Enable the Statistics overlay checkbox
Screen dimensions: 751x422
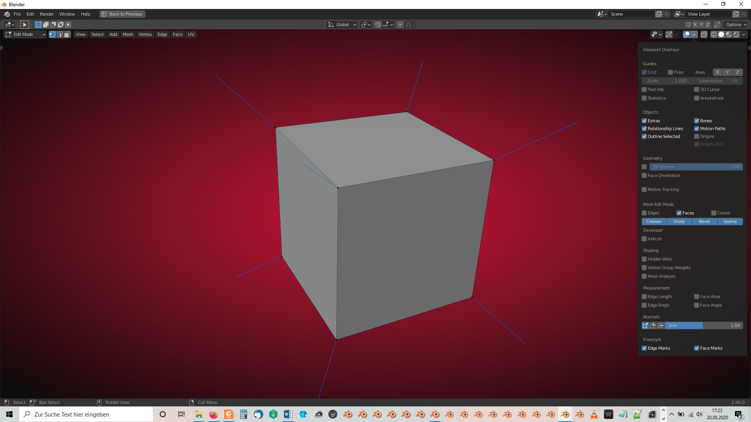click(x=644, y=98)
